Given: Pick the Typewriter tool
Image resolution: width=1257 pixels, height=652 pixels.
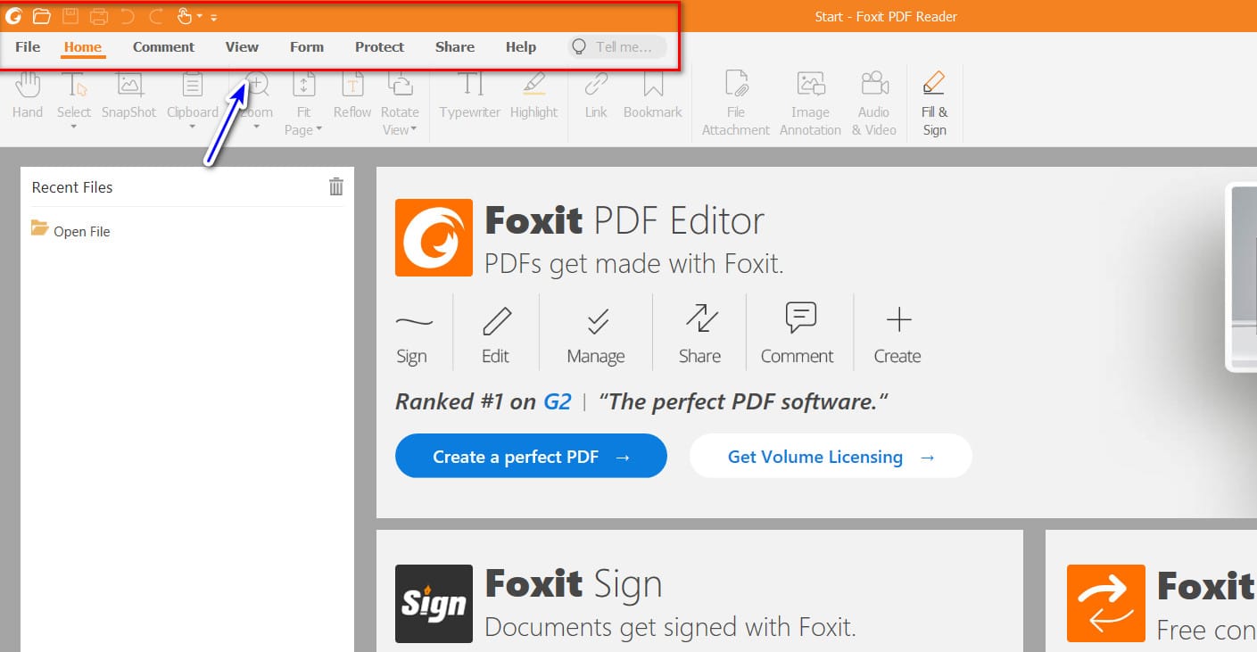Looking at the screenshot, I should [470, 95].
